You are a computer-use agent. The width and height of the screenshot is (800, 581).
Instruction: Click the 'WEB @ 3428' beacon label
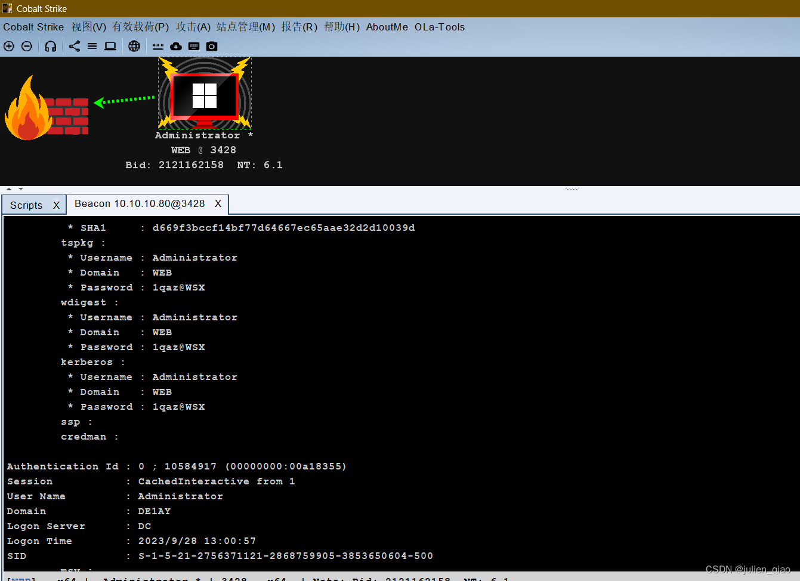[203, 150]
